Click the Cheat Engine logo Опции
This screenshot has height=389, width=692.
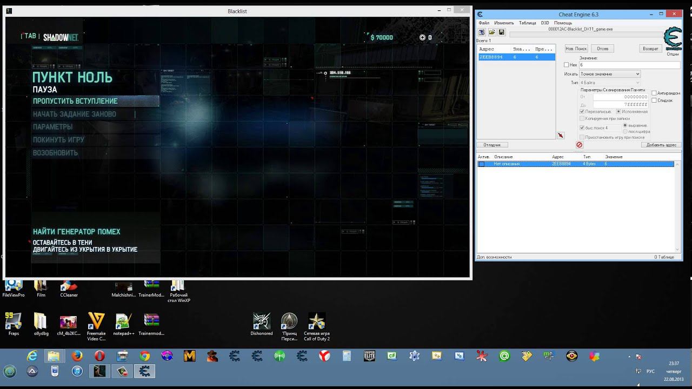click(x=673, y=42)
